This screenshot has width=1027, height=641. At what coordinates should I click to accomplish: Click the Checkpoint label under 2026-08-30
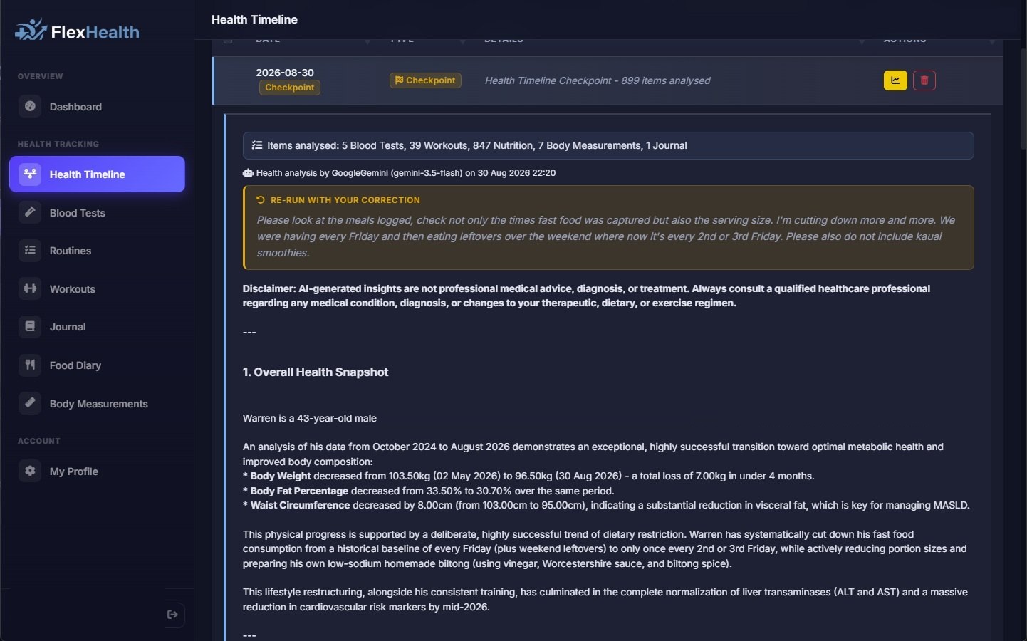pos(290,88)
